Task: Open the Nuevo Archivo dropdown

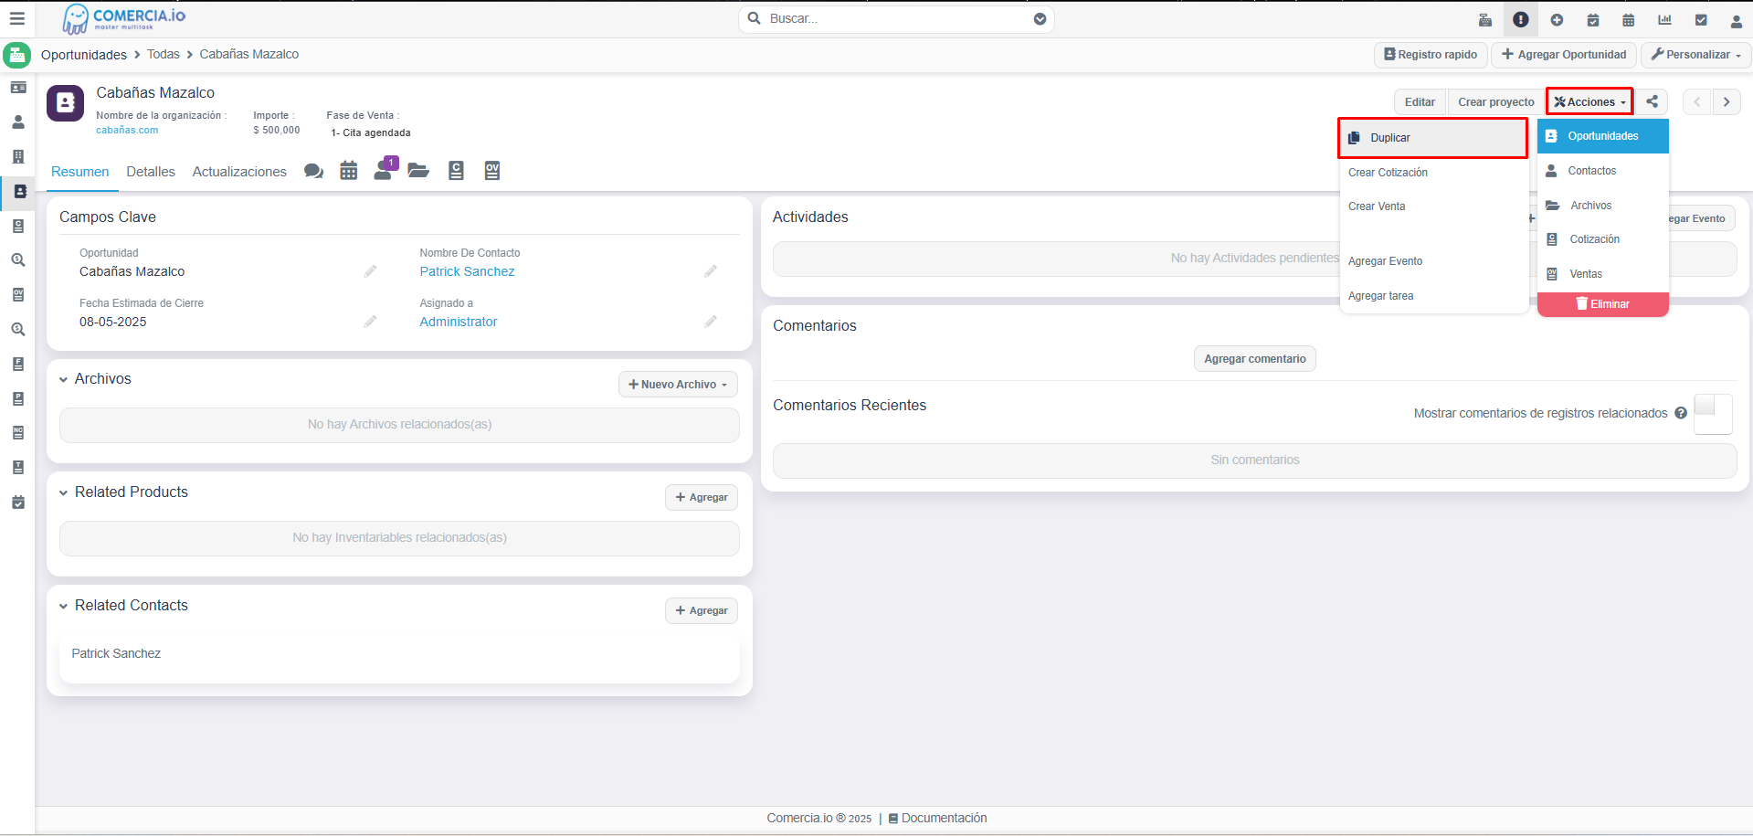Action: pos(678,385)
